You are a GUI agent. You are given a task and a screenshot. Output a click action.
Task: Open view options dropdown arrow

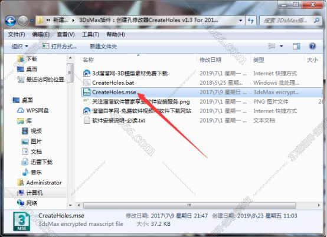point(282,46)
